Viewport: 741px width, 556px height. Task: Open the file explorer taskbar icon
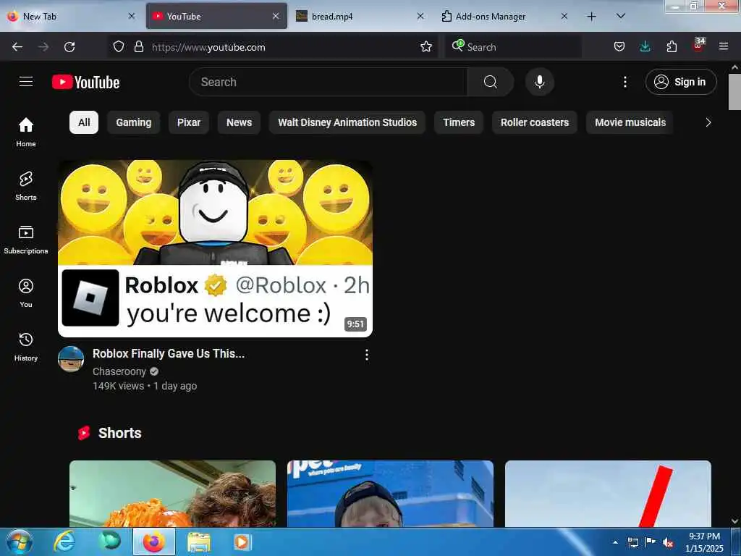click(199, 542)
